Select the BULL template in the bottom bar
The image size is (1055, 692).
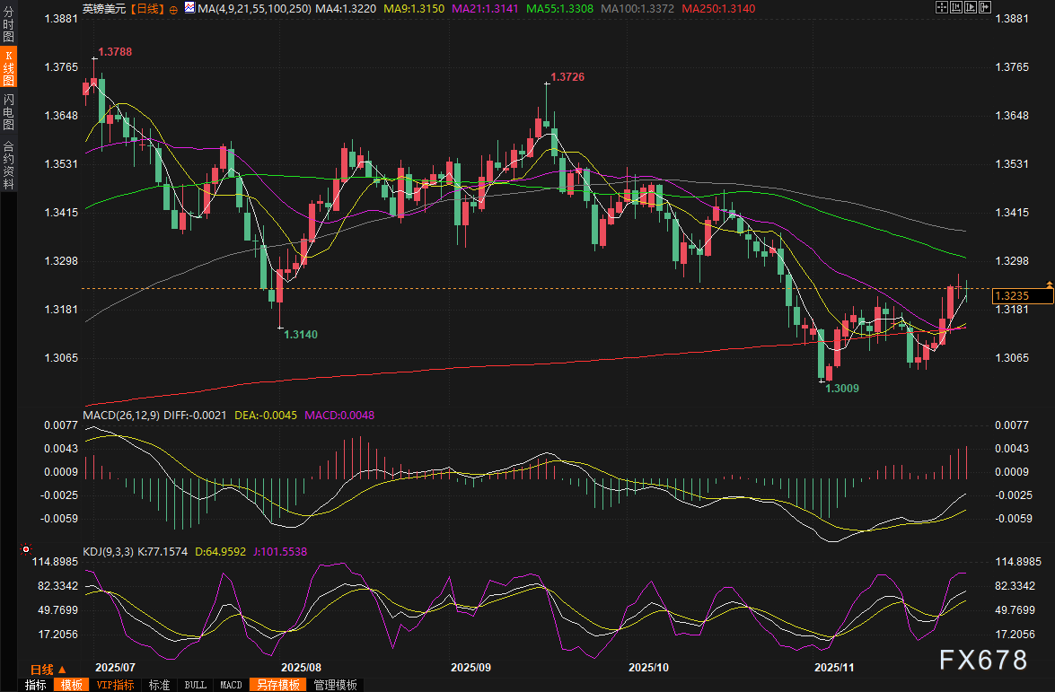pos(195,685)
